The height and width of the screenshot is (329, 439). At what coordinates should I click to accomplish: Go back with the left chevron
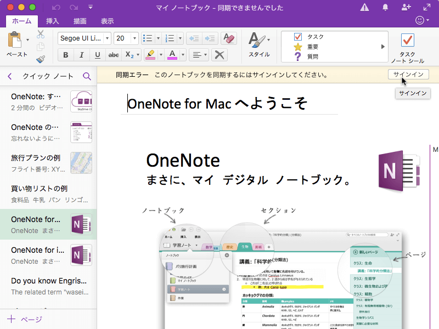[10, 76]
